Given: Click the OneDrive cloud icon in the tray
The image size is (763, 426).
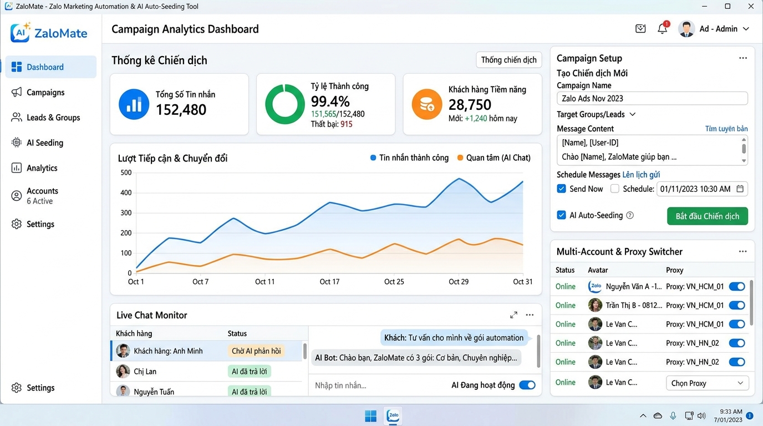Looking at the screenshot, I should [658, 415].
